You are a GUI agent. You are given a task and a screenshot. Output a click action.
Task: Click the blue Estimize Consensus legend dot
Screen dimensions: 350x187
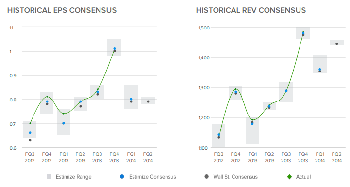122,177
